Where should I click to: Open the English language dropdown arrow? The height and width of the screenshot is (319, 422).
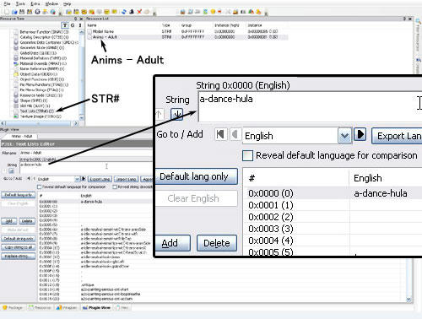[x=345, y=136]
